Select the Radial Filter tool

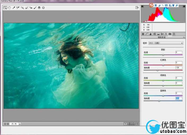44,8
